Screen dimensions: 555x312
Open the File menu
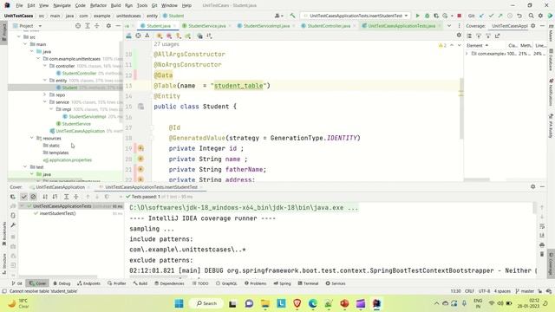coord(19,5)
